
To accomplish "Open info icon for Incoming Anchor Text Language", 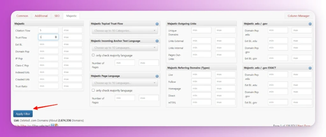I will tap(157, 41).
